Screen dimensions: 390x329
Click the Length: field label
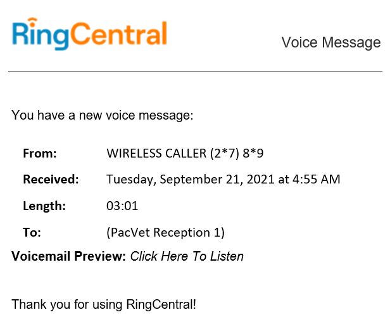tap(44, 206)
